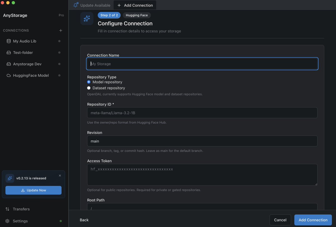
Task: Click the CONNECTIONS section header
Action: point(16,31)
